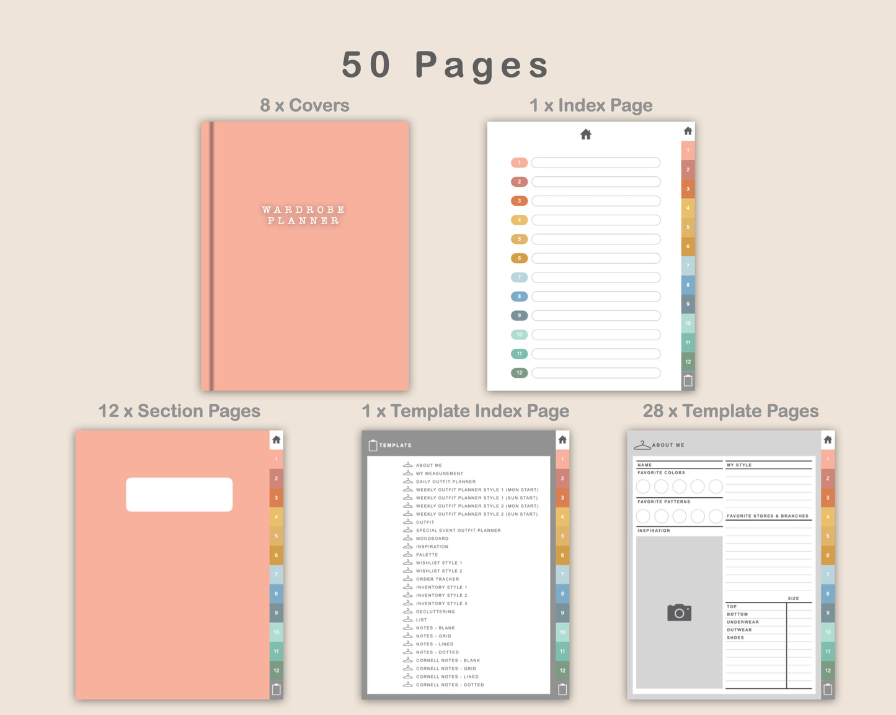The width and height of the screenshot is (896, 715).
Task: Click the Wardrobe Planner cover thumbnail
Action: tap(304, 256)
